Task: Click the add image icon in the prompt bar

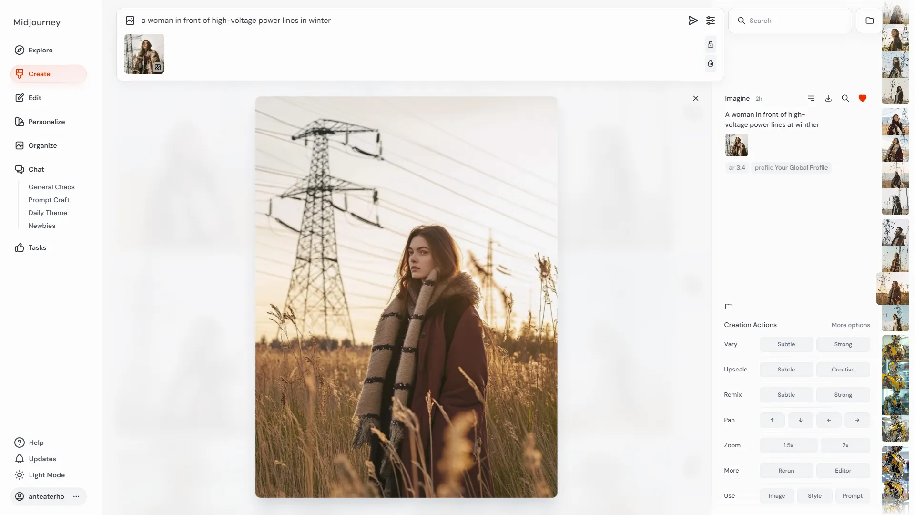Action: pyautogui.click(x=130, y=21)
